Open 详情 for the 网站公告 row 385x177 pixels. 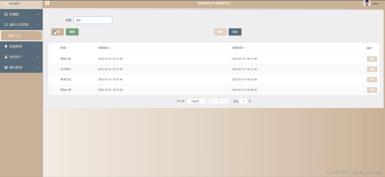pos(372,59)
